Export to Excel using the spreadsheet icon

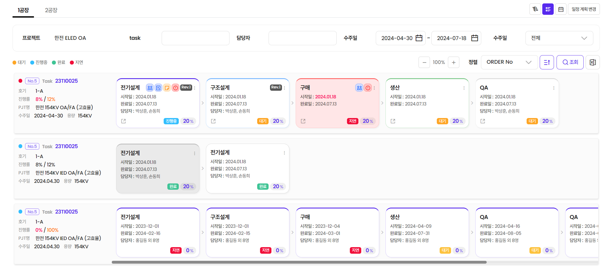592,62
